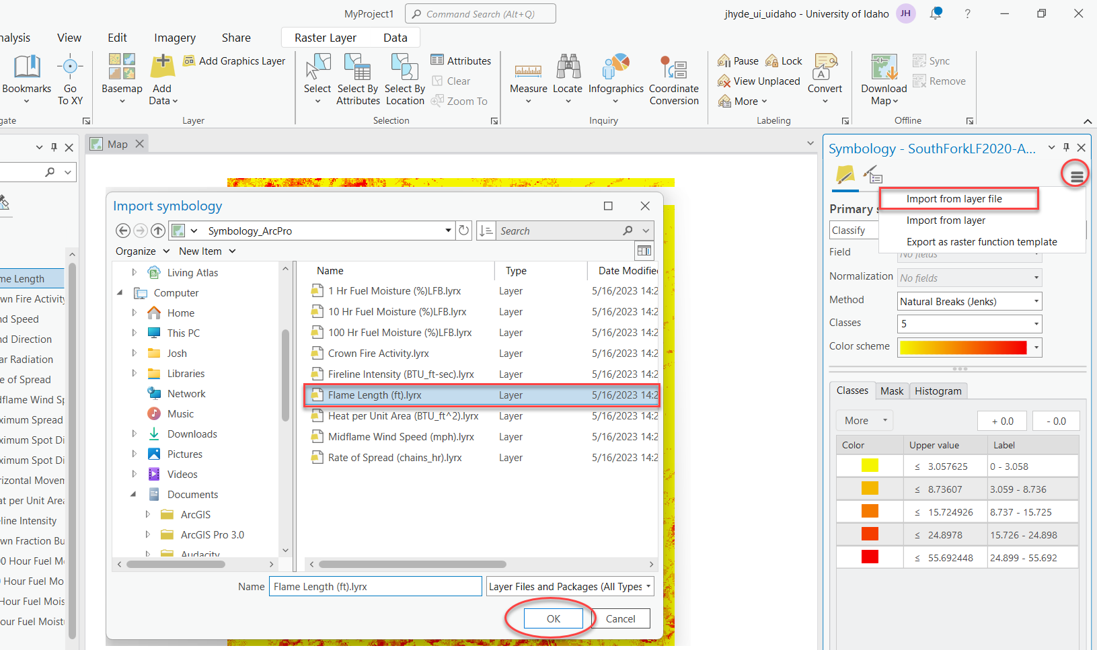Open the Imagery ribbon tab

click(x=175, y=38)
